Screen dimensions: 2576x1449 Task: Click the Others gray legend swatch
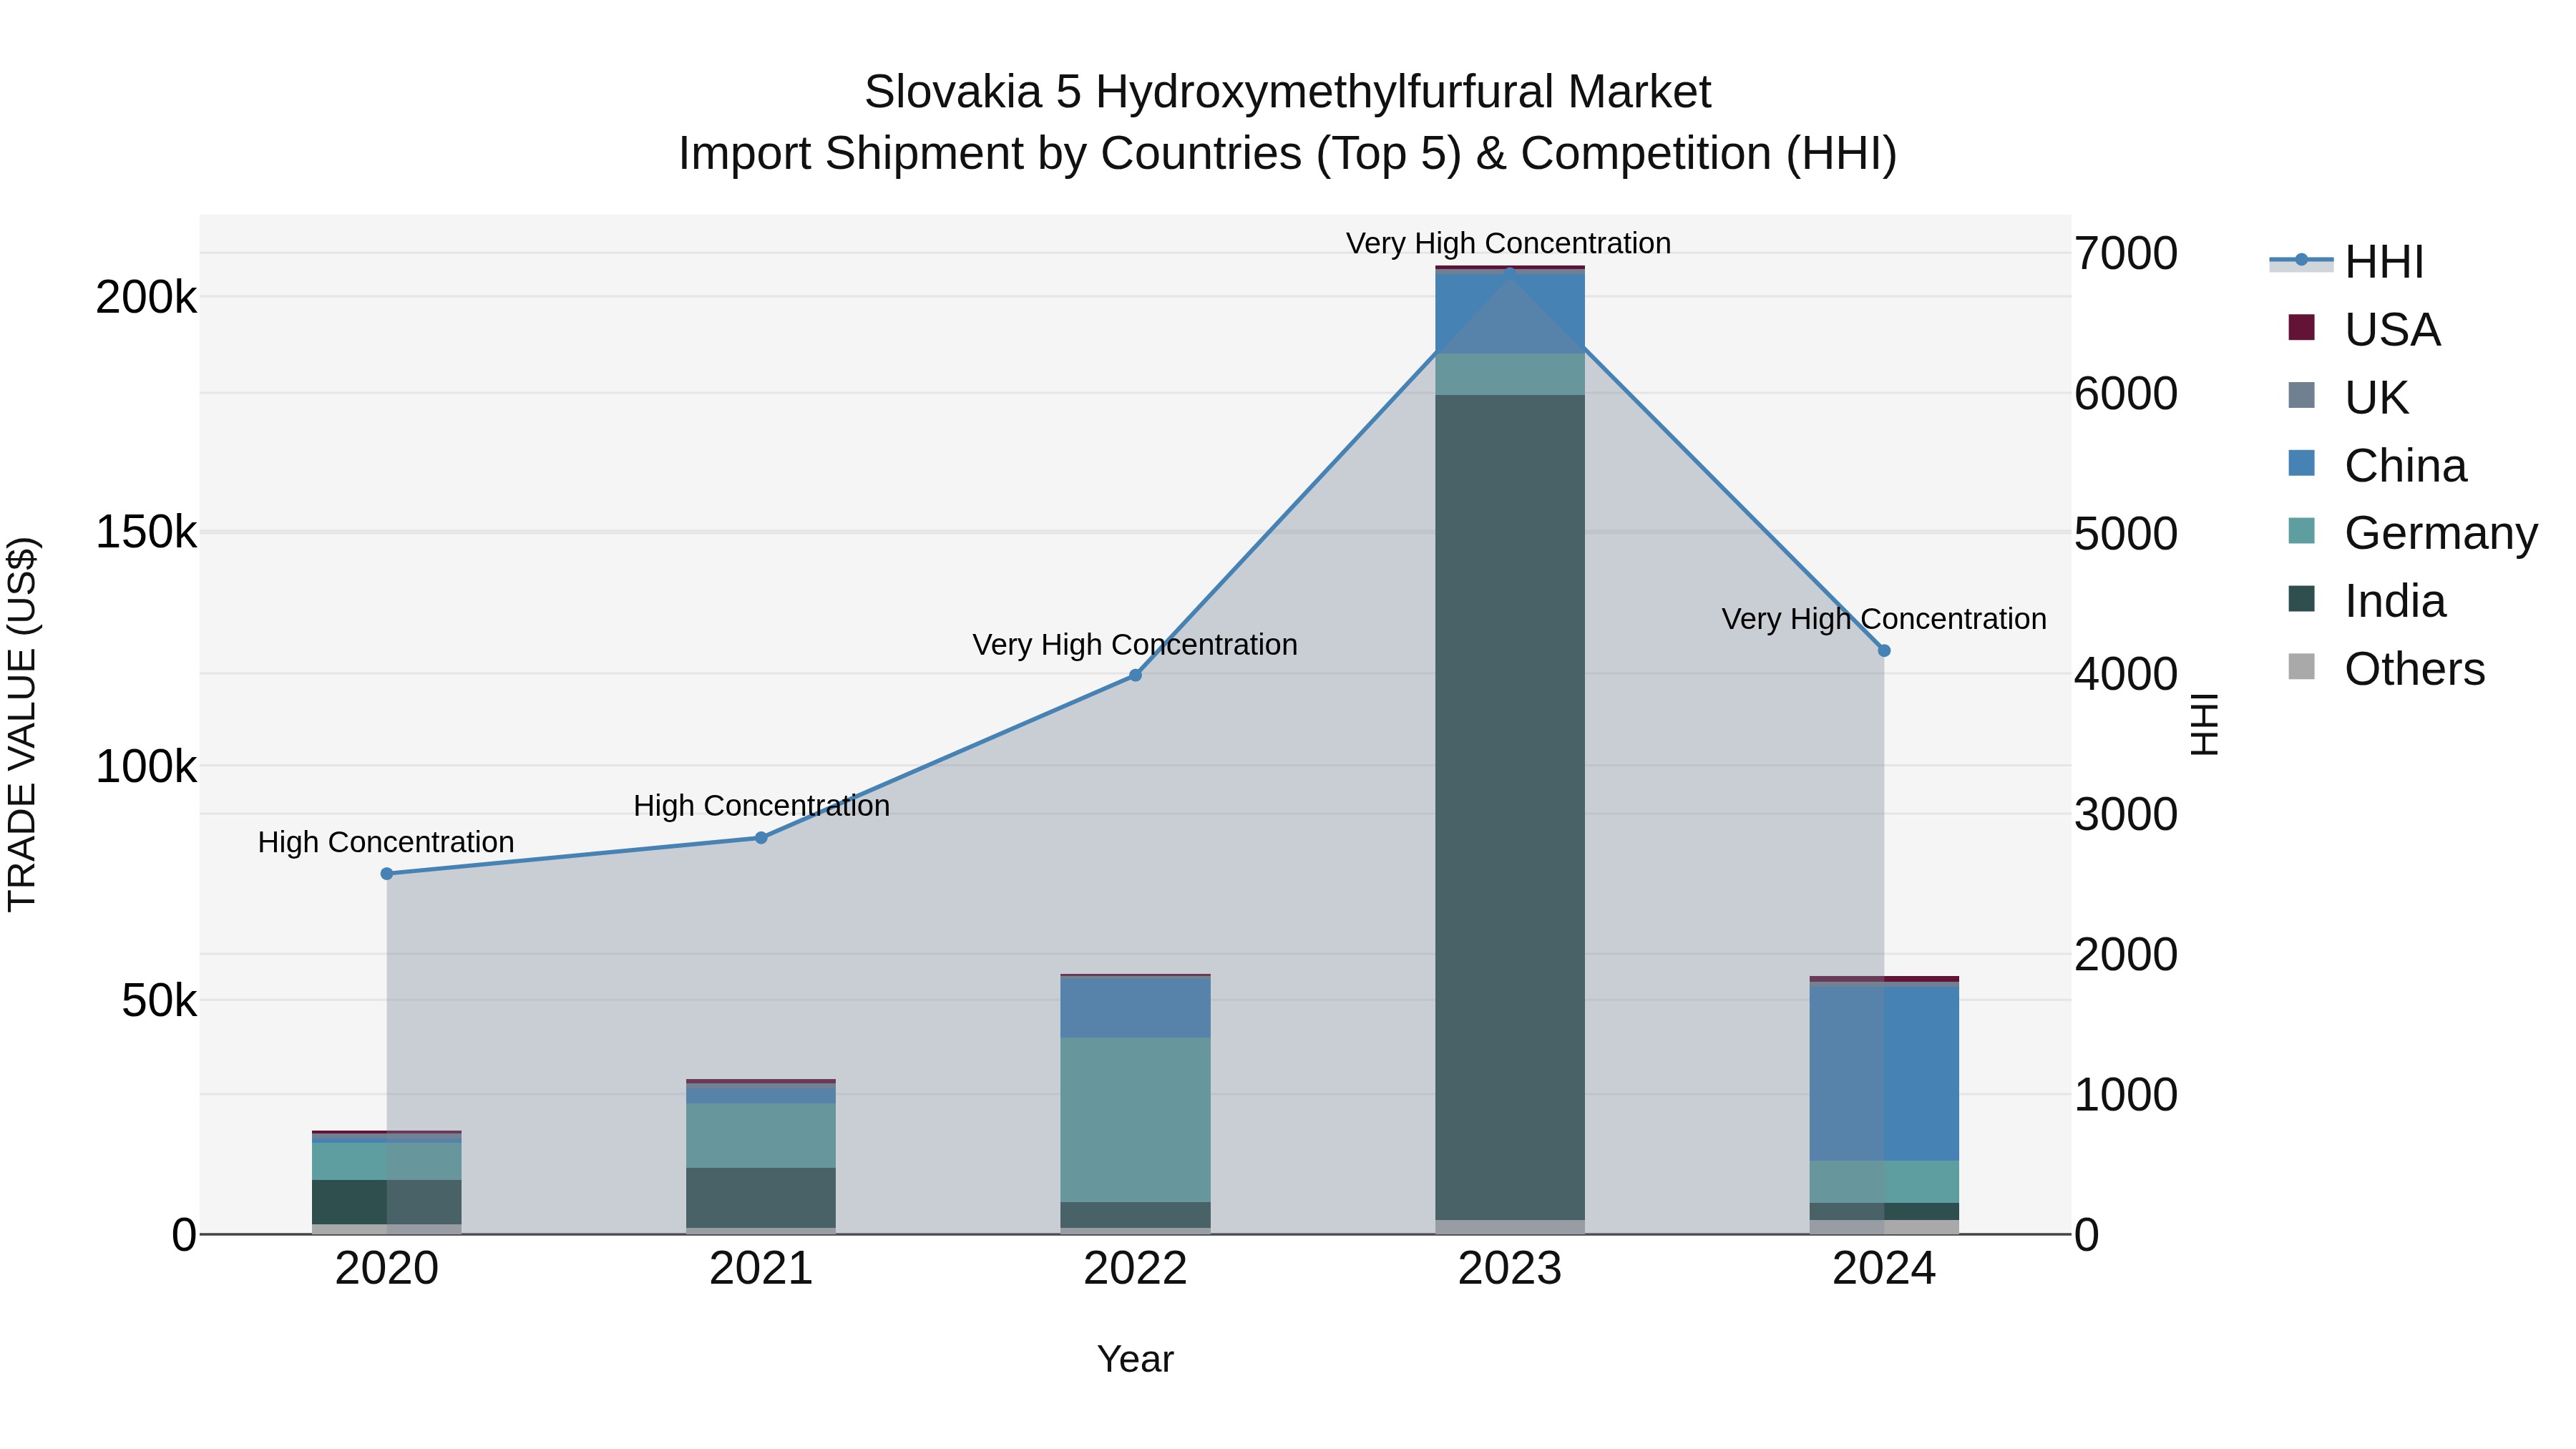[2301, 667]
